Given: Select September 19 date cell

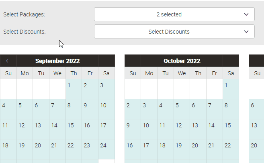Looking at the screenshot, I should 25,149.
